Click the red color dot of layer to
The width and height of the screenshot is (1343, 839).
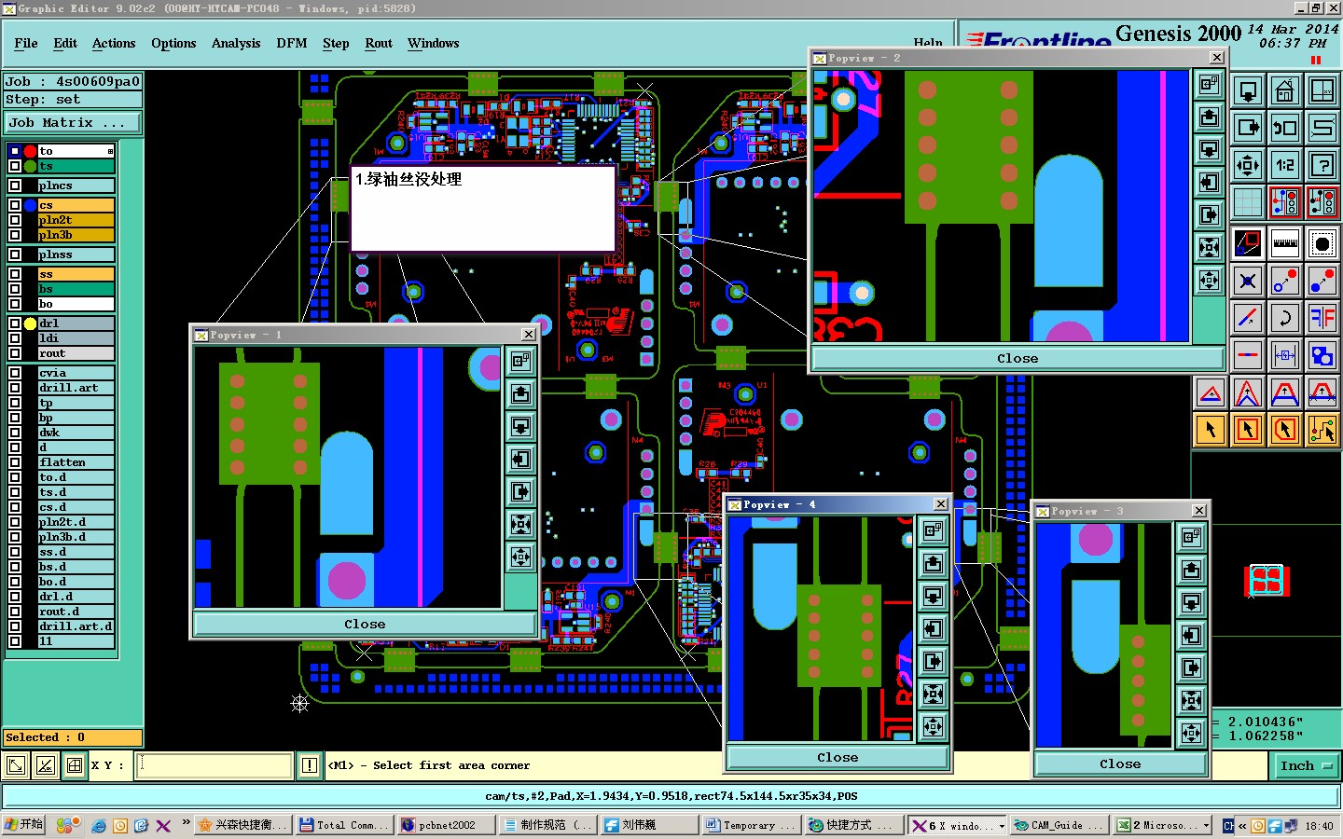tap(30, 151)
